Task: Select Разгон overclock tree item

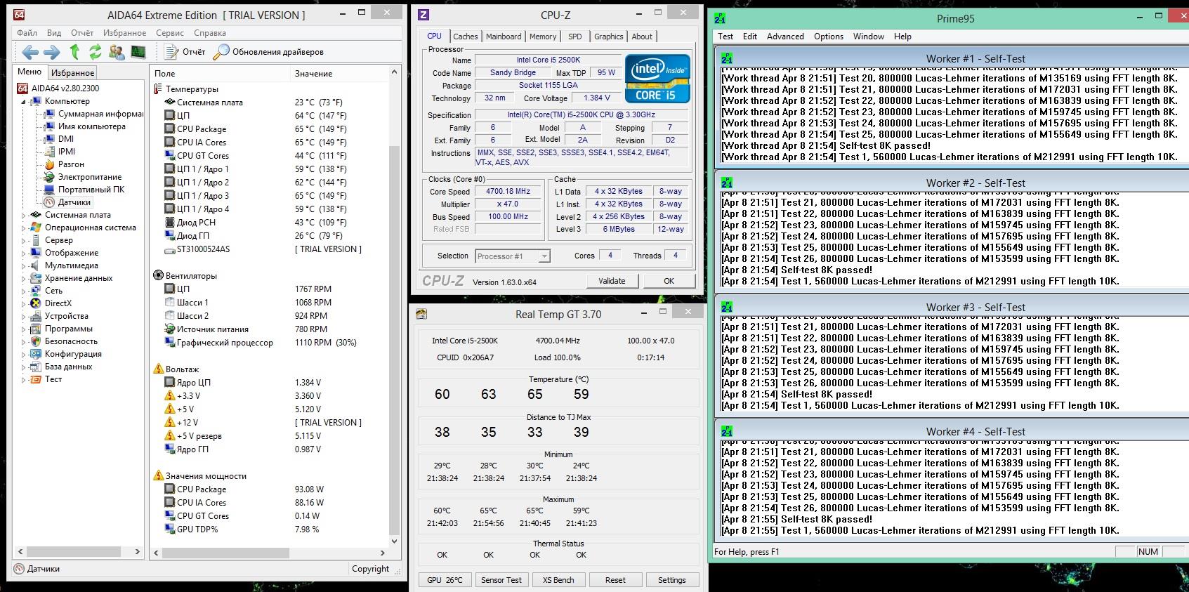Action: point(64,164)
